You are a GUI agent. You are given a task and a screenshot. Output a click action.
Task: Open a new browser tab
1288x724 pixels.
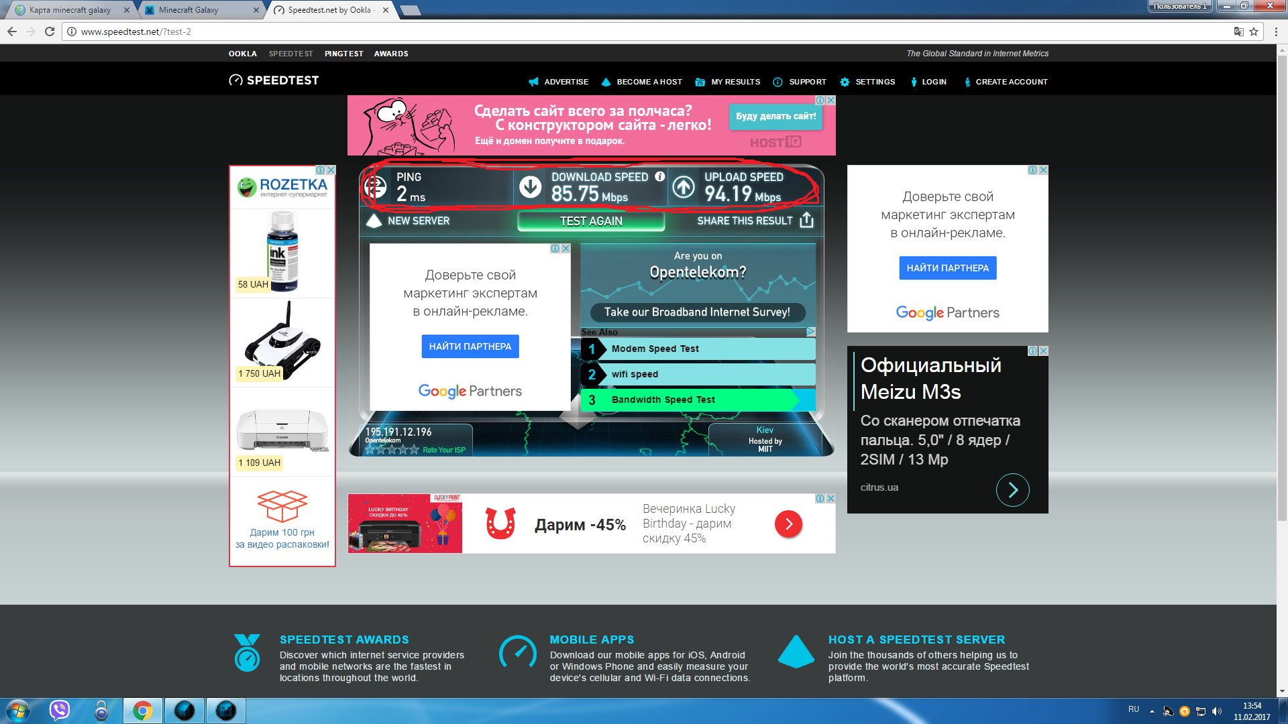coord(410,10)
